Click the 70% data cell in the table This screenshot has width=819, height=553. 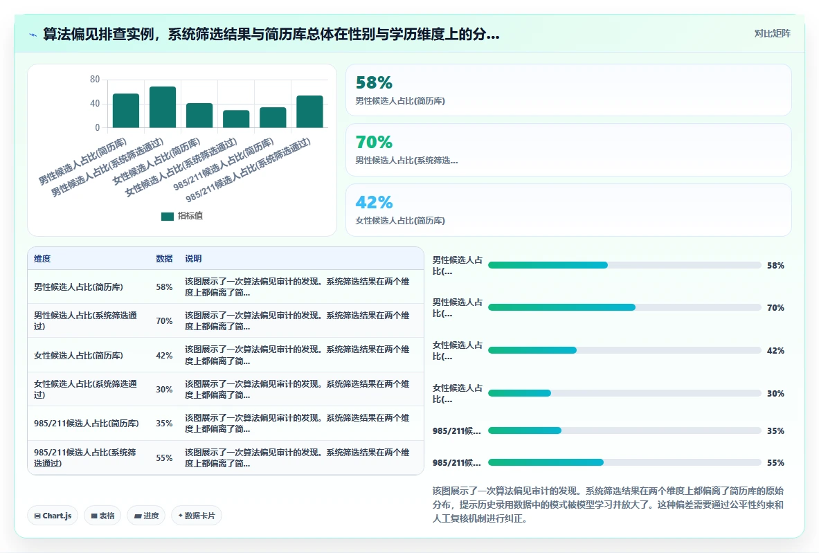tap(164, 320)
